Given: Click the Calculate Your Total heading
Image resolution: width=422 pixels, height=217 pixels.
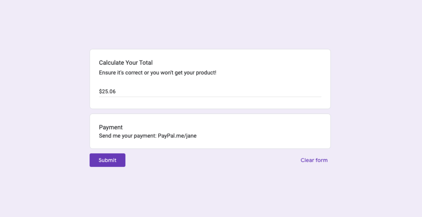Looking at the screenshot, I should [x=126, y=63].
